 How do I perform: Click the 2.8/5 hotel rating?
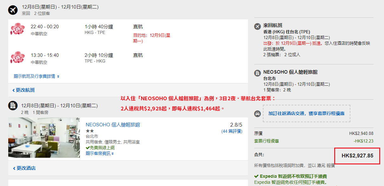pyautogui.click(x=236, y=125)
